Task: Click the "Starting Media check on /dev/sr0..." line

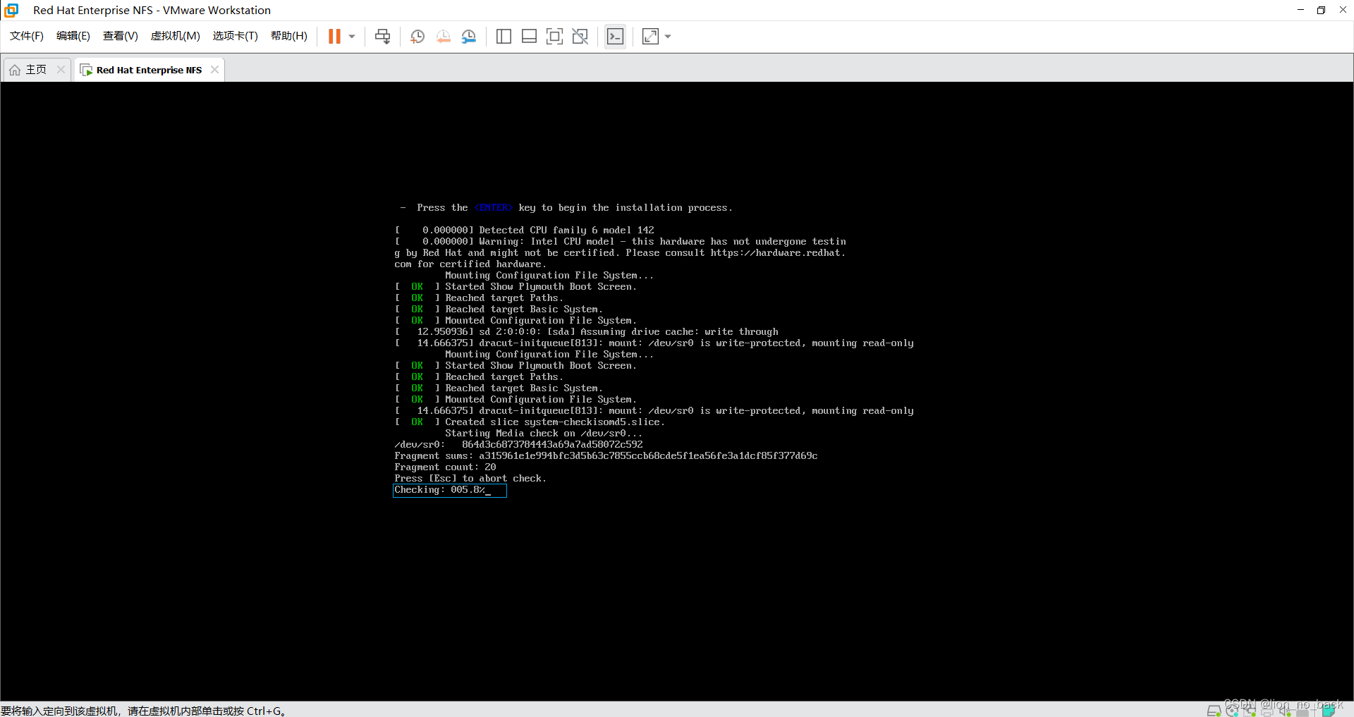Action: pos(544,434)
